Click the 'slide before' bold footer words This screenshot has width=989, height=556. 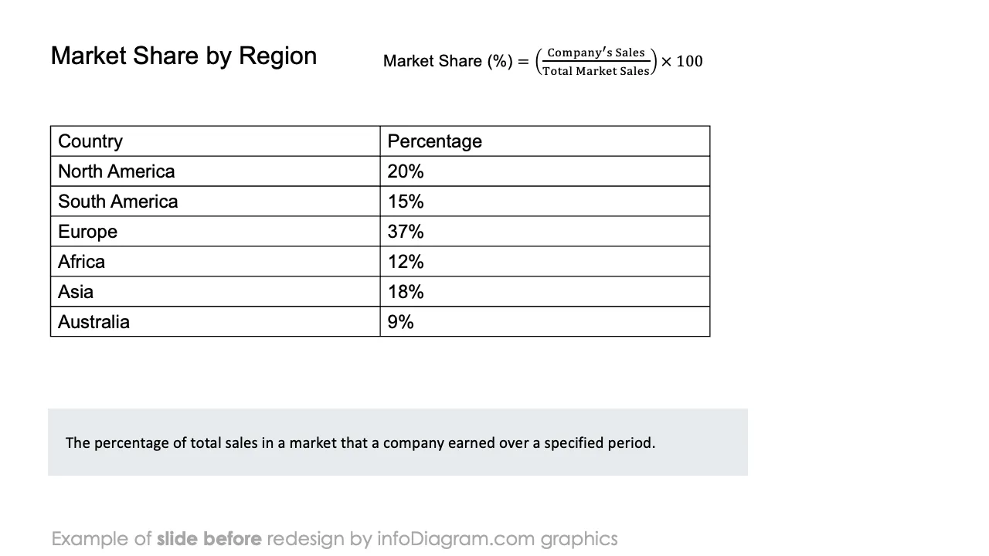click(x=209, y=539)
